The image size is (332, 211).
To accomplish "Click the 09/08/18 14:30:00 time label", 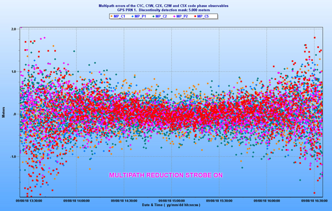I will [124, 201].
